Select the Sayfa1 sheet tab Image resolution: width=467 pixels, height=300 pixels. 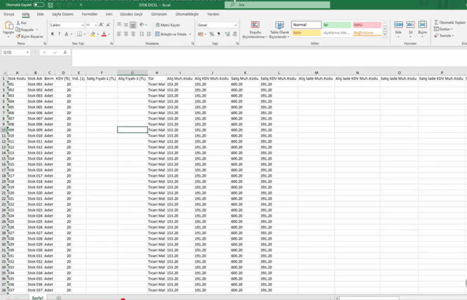click(x=37, y=298)
